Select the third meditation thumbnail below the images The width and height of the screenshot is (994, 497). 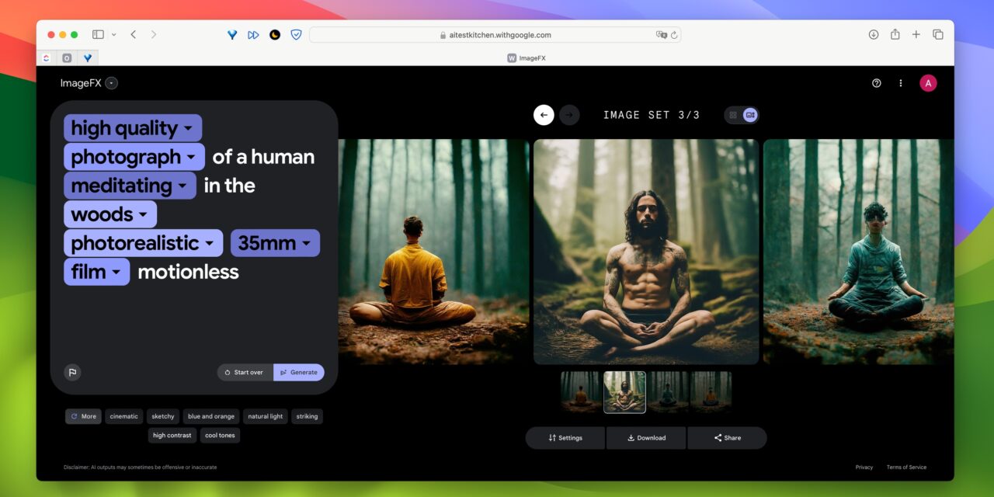668,392
